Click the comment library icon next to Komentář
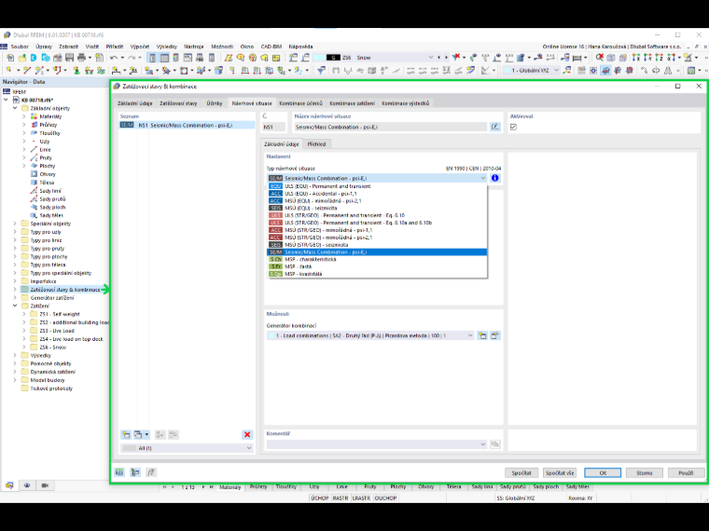Image resolution: width=709 pixels, height=531 pixels. tap(495, 444)
